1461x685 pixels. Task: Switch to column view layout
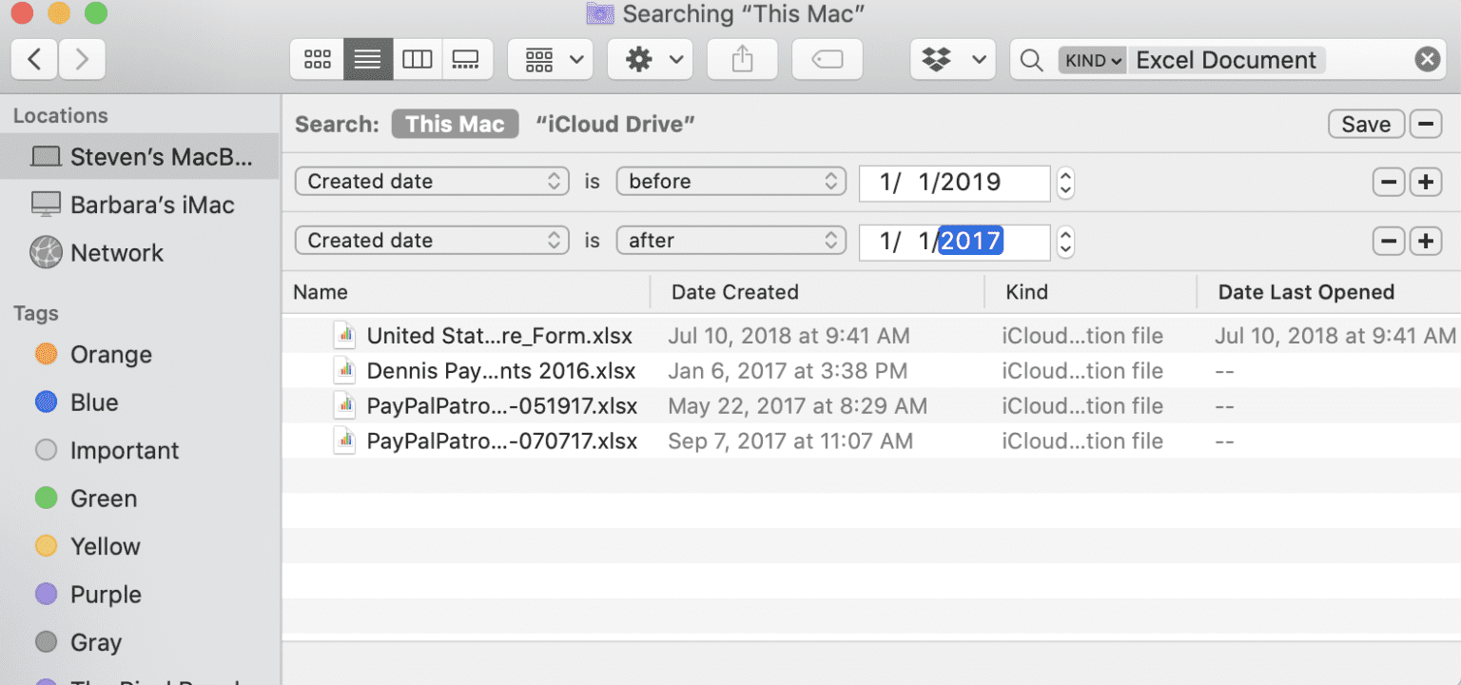tap(417, 59)
